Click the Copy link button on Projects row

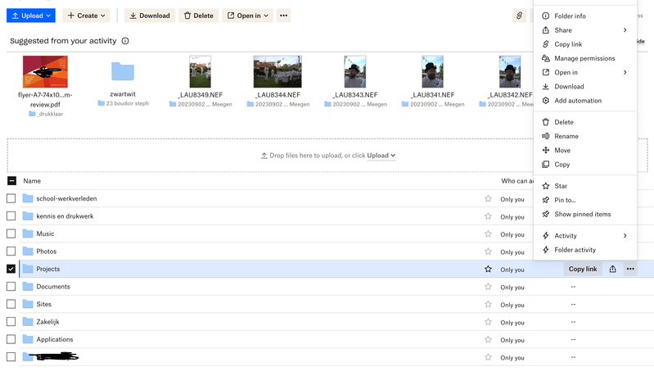point(583,269)
